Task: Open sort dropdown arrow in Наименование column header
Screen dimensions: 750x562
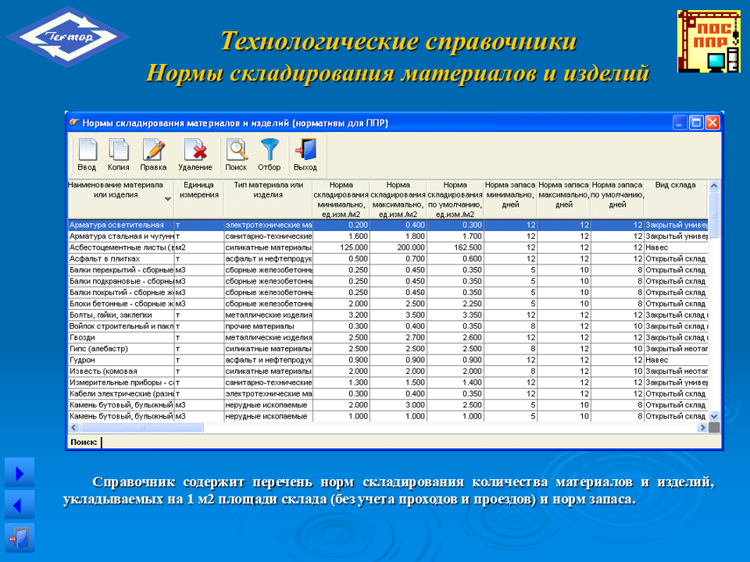Action: coord(168,198)
